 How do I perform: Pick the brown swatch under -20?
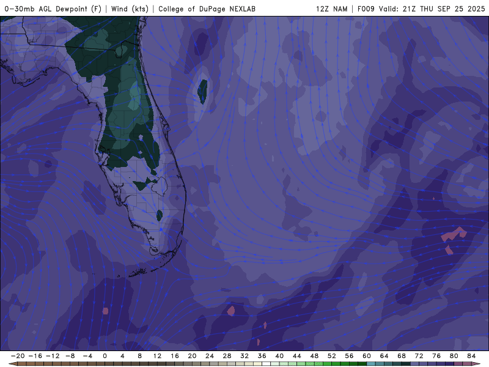click(22, 364)
